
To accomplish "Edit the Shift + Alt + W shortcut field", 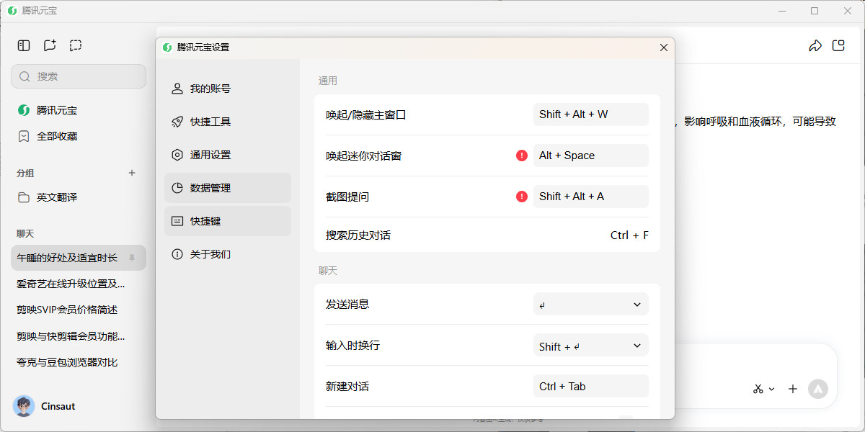I will pyautogui.click(x=591, y=114).
